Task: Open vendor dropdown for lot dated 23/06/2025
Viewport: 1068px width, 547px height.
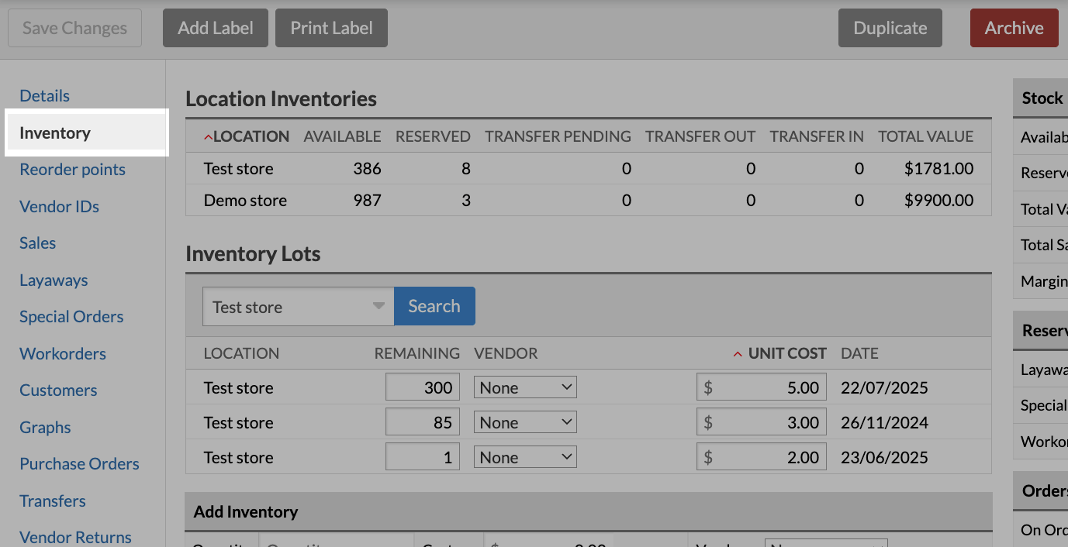Action: coord(525,457)
